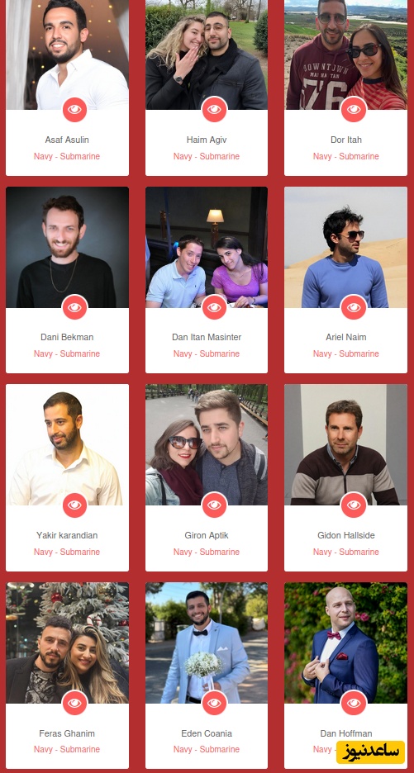Click Navy - Submarine under Feras Ghanim
414x773 pixels.
coord(67,749)
